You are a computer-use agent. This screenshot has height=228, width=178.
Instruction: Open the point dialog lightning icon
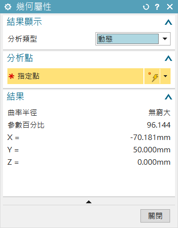click(152, 76)
